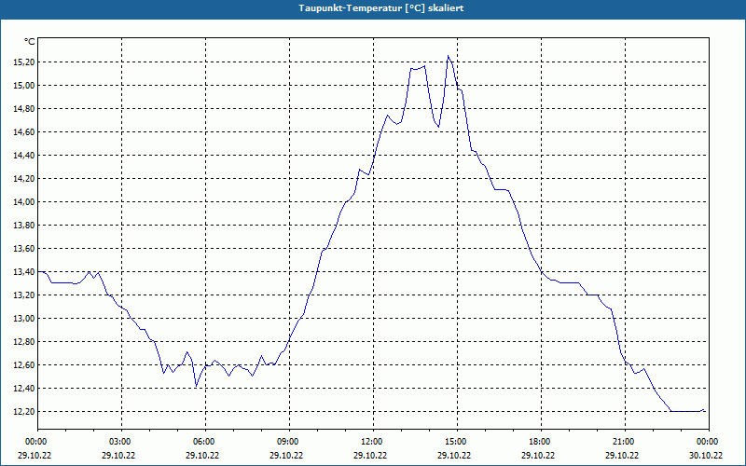This screenshot has height=466, width=746.
Task: Select the 12,20 y-axis label
Action: tap(24, 412)
